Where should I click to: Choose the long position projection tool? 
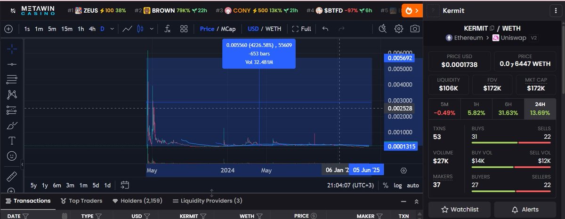tap(12, 110)
